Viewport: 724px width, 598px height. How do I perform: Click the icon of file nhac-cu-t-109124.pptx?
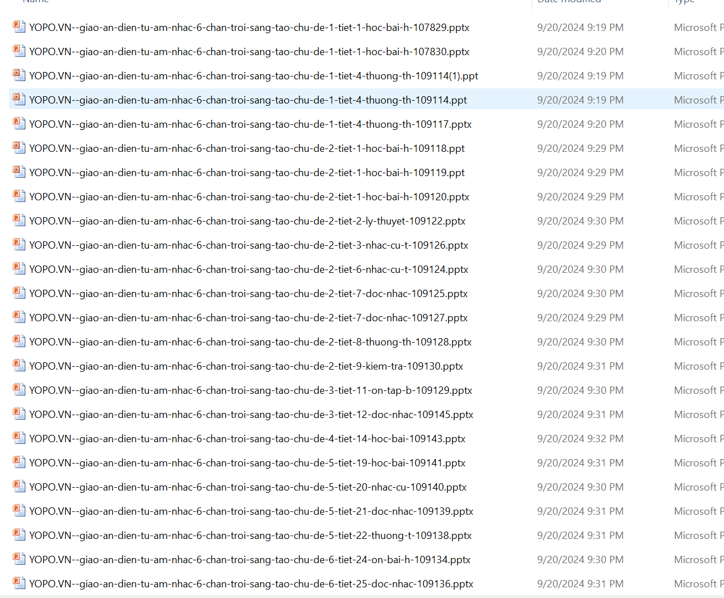19,269
